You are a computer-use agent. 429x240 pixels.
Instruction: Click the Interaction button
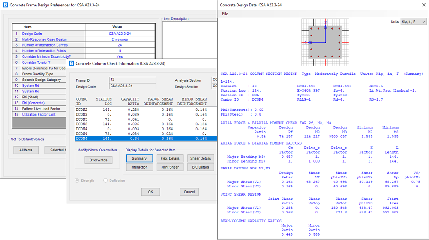point(139,167)
